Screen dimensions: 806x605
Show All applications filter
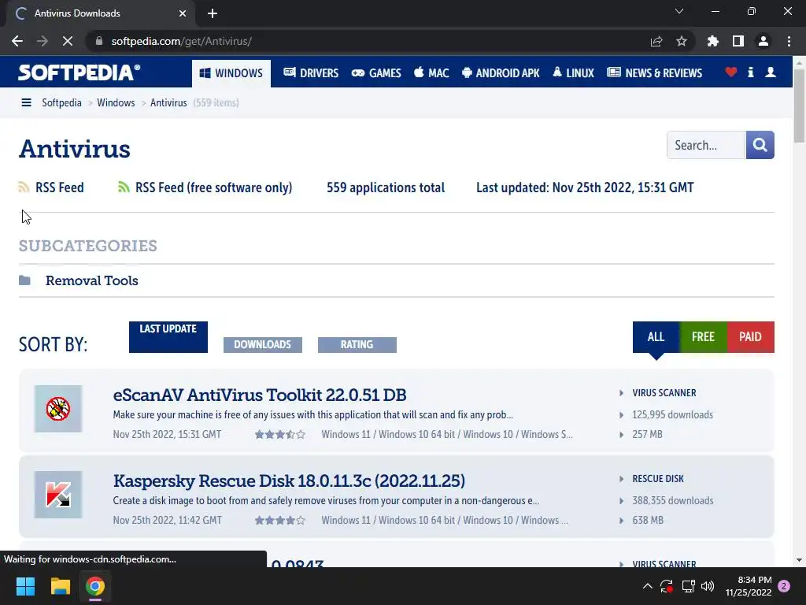coord(656,337)
